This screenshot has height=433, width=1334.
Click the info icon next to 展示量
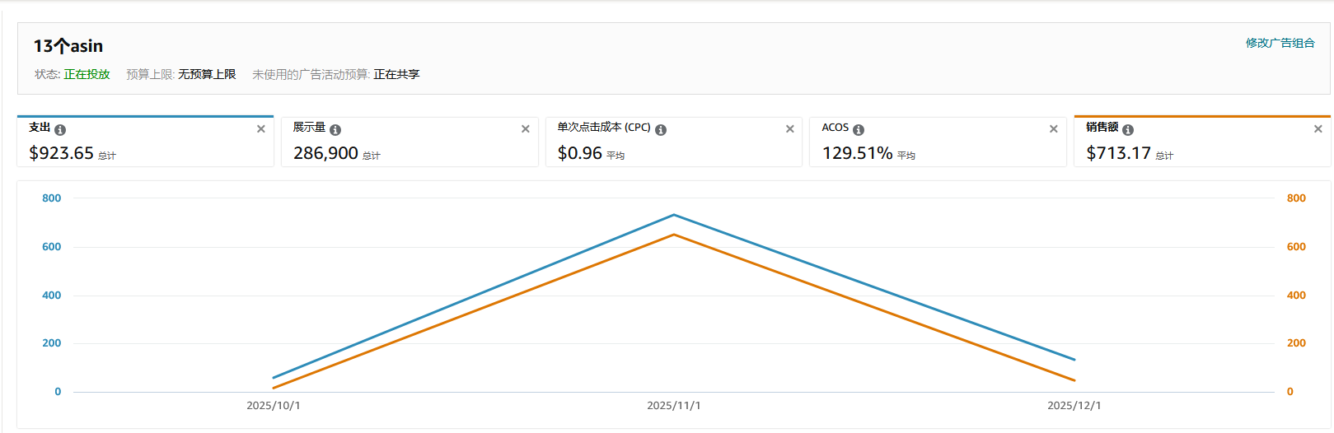335,130
